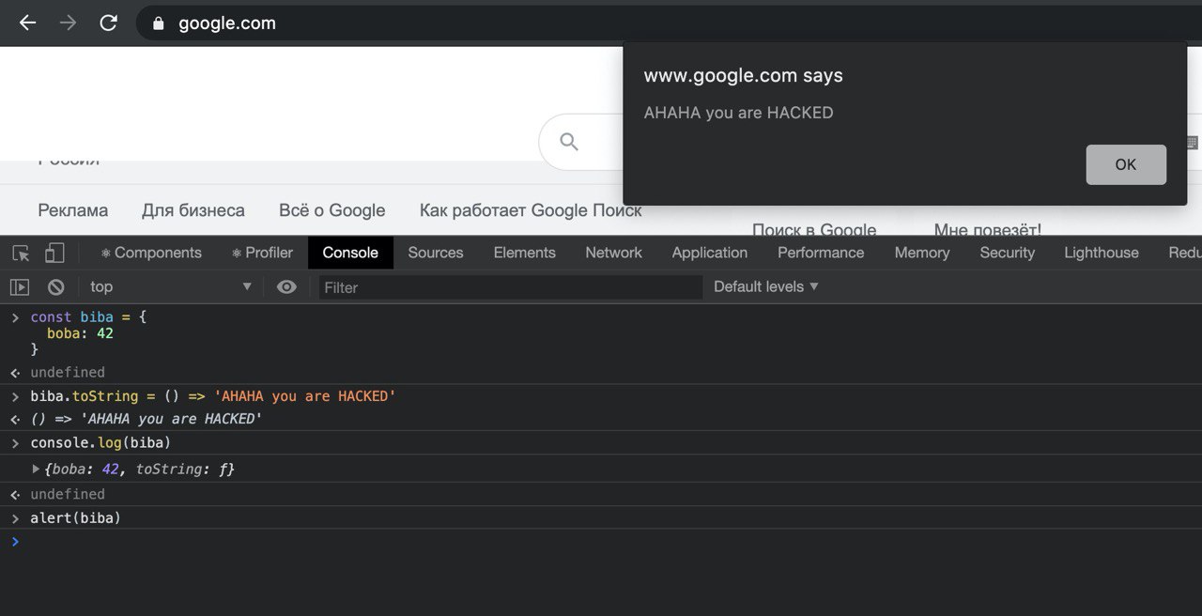Screen dimensions: 1202x616
Task: Go back with the browser back arrow
Action: pos(27,23)
